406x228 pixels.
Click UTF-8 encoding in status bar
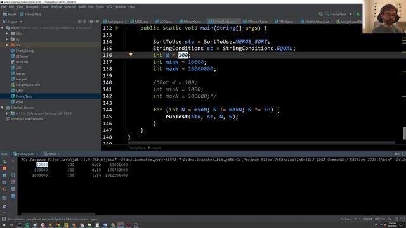click(x=379, y=219)
